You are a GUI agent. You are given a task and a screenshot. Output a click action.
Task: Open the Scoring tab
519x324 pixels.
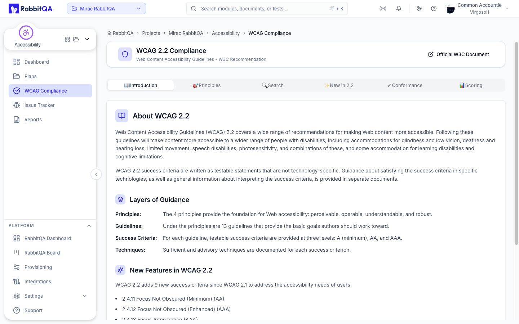(x=471, y=85)
